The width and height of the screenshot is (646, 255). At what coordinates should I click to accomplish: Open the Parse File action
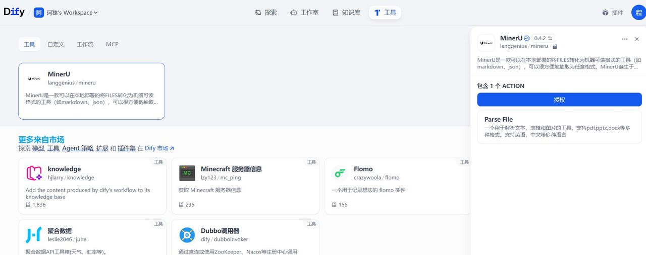click(559, 127)
